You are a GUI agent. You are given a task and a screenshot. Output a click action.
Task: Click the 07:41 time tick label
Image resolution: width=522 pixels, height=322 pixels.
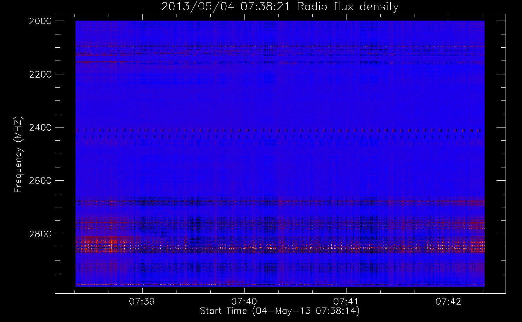point(346,302)
